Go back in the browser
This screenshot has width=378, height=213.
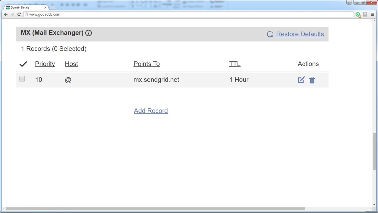(x=6, y=14)
